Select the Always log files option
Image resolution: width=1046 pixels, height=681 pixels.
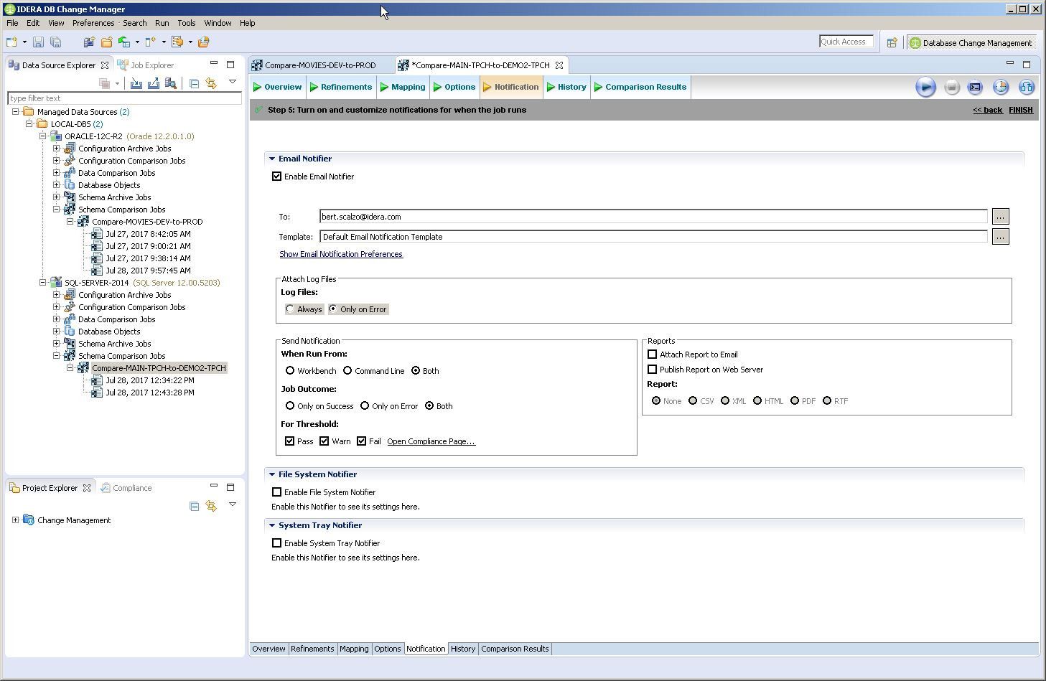pyautogui.click(x=290, y=309)
